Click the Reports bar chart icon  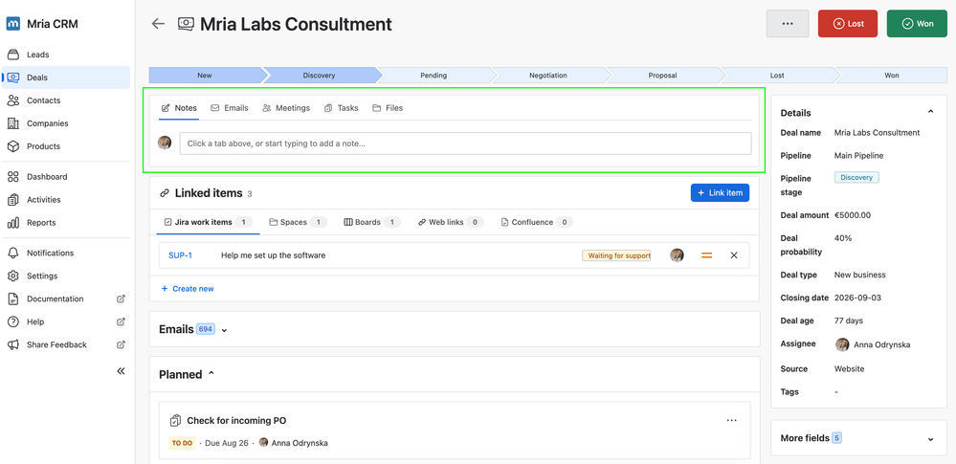(12, 223)
